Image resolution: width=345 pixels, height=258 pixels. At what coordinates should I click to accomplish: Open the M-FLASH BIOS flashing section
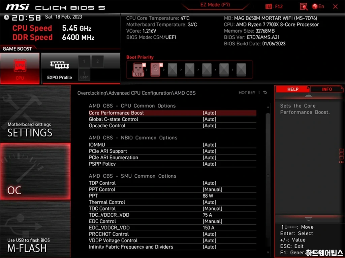[x=35, y=228]
